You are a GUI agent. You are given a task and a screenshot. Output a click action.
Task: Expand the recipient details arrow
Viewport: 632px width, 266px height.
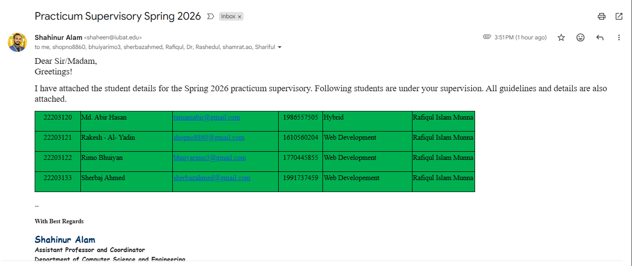280,48
